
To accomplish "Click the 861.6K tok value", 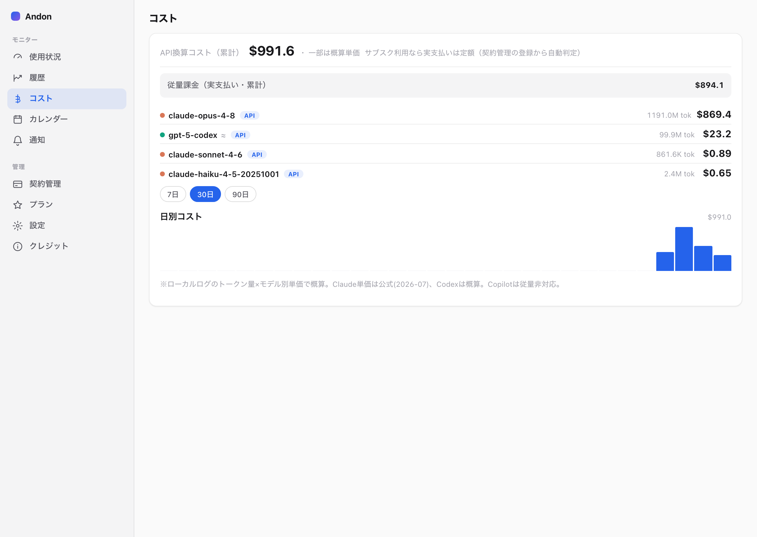I will pos(675,154).
